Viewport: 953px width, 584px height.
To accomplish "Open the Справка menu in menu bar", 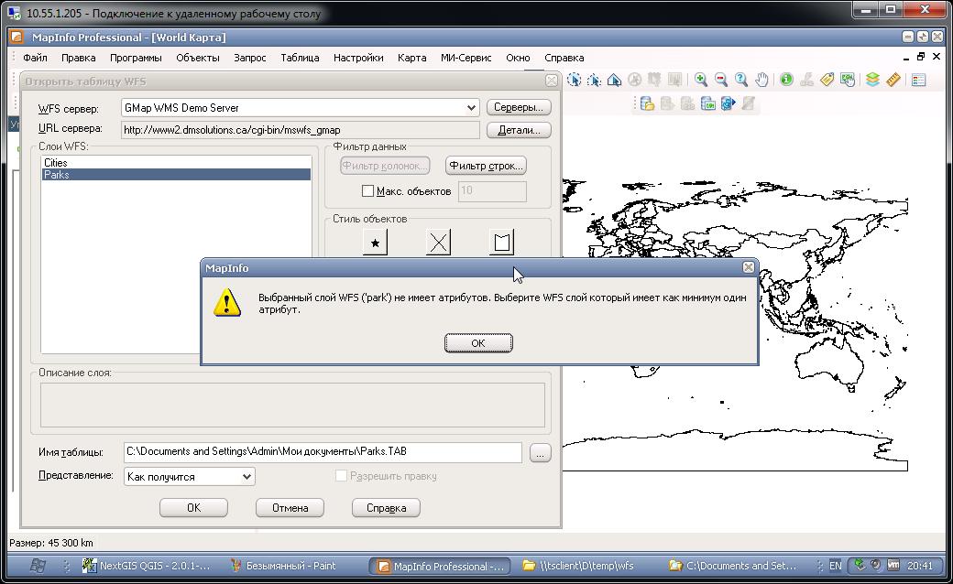I will click(564, 58).
